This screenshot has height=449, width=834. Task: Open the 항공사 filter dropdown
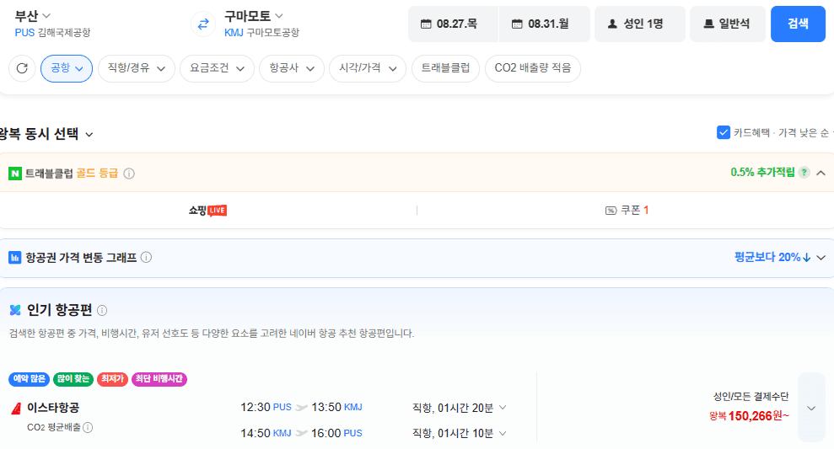click(292, 68)
